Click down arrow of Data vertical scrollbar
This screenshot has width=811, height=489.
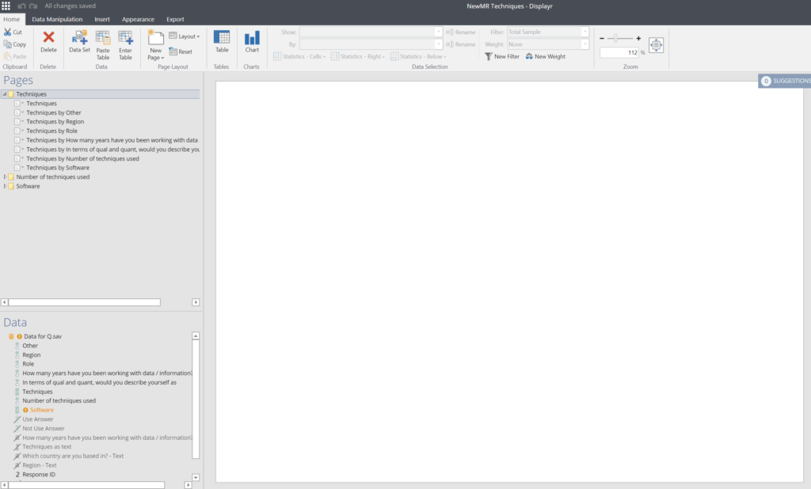pos(196,478)
